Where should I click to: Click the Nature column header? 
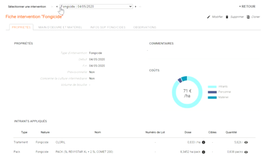tap(45, 132)
